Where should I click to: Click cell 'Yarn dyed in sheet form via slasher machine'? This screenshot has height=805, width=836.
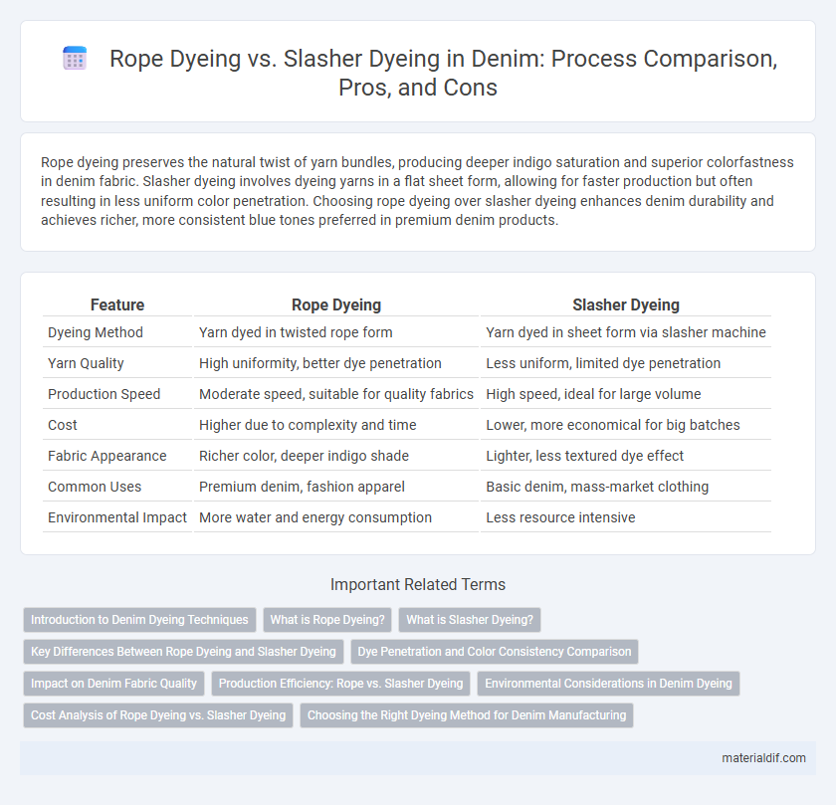point(626,332)
